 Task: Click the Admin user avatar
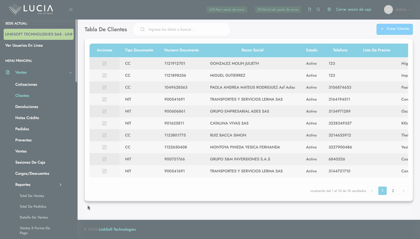point(388,9)
